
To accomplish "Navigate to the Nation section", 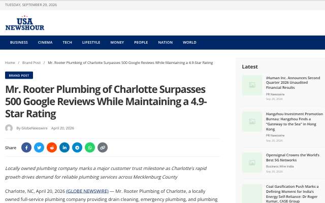I will [165, 43].
